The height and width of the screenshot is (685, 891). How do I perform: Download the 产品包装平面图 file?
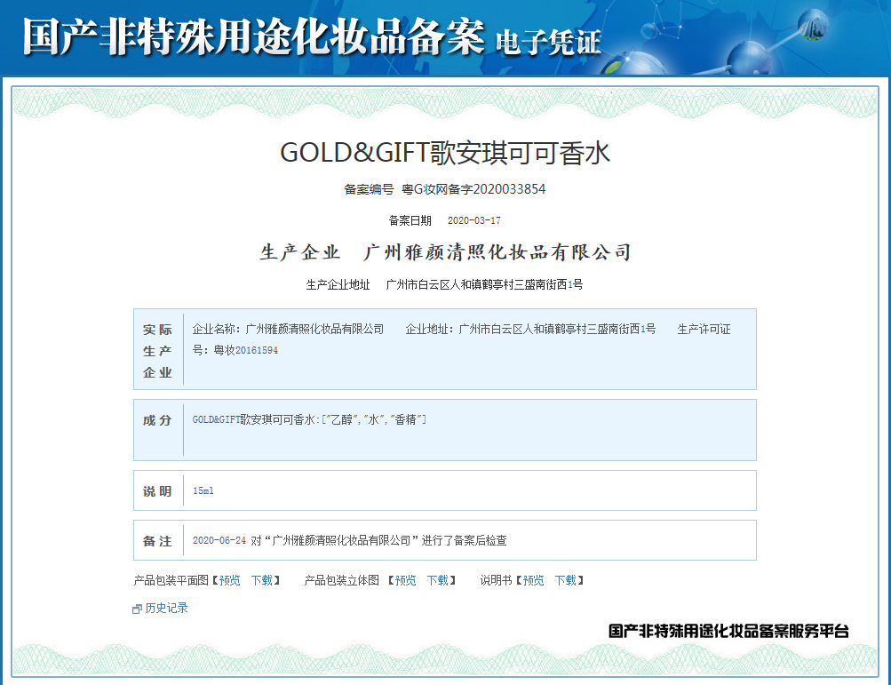262,580
